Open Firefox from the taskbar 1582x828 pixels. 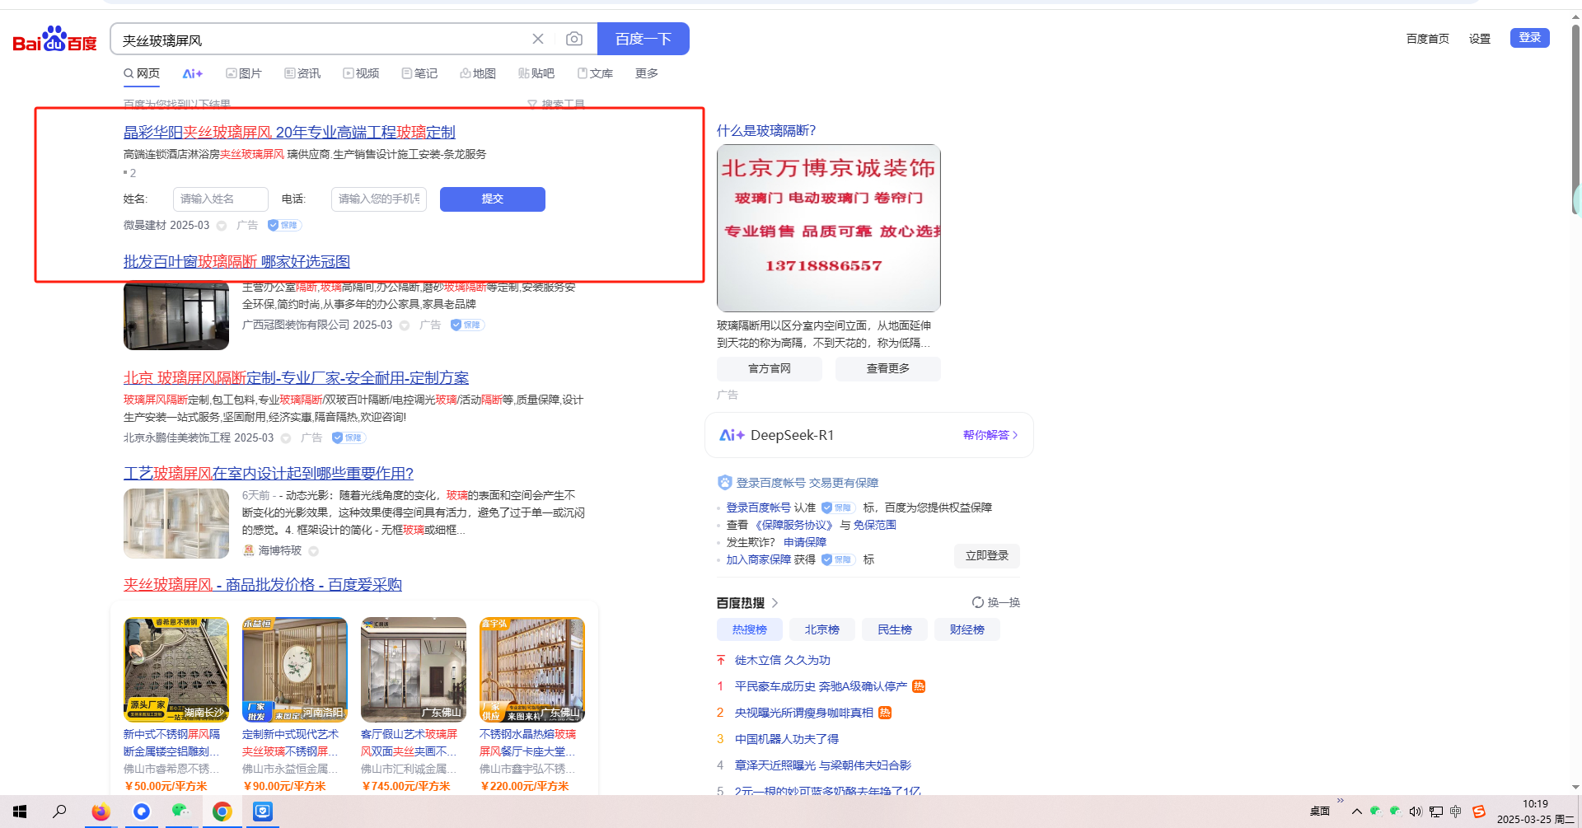tap(101, 812)
